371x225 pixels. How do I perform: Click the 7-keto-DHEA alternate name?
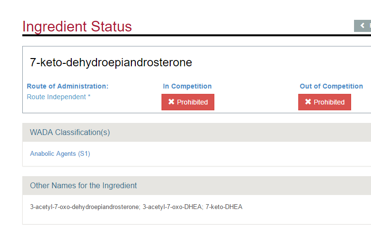(224, 207)
